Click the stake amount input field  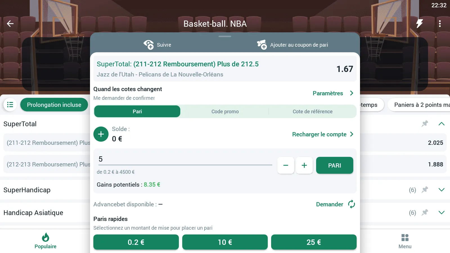pyautogui.click(x=184, y=159)
